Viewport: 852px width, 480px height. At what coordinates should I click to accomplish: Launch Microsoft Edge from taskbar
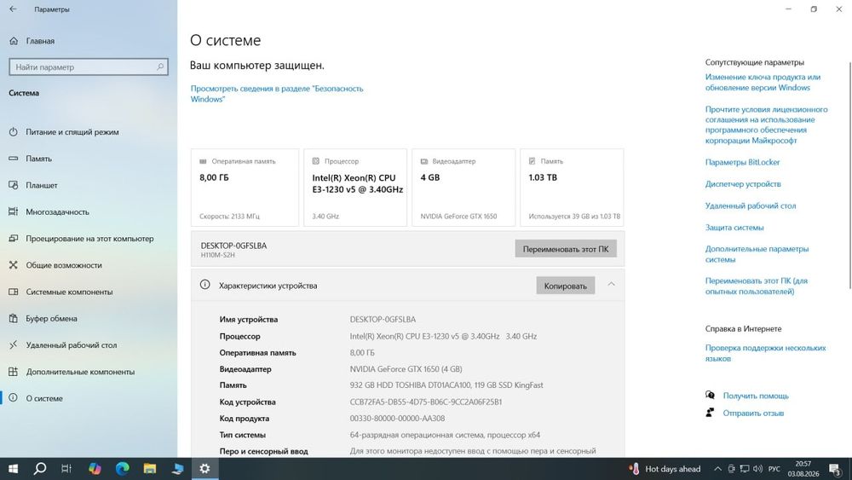coord(122,469)
